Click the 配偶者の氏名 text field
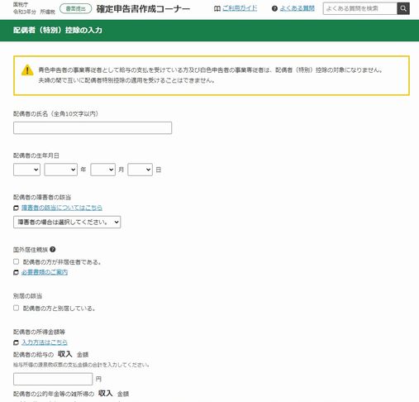419x402 pixels. pyautogui.click(x=93, y=128)
